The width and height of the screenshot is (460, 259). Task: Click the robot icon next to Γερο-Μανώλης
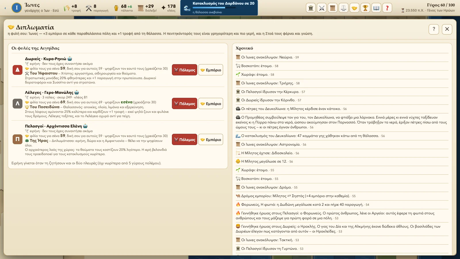tap(77, 92)
